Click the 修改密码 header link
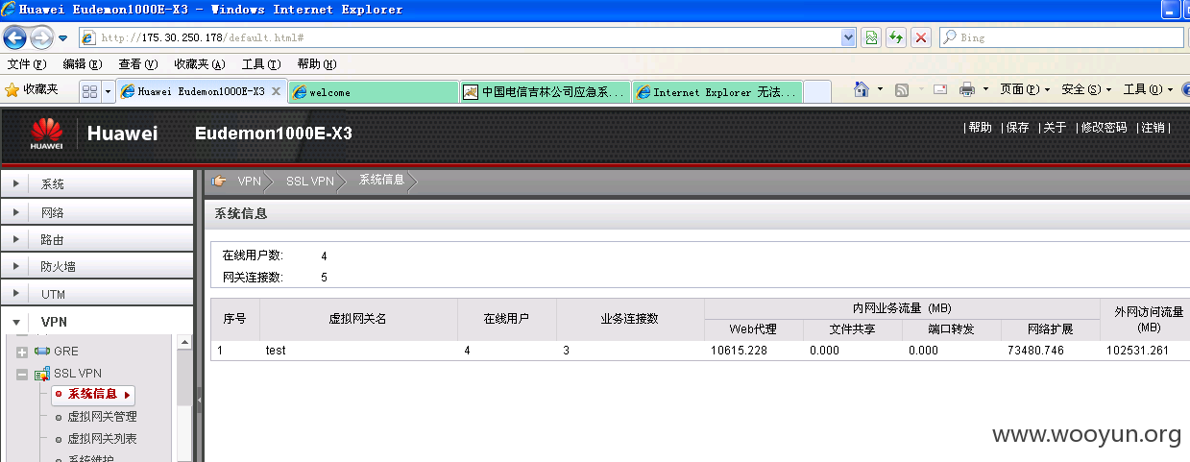This screenshot has width=1190, height=462. point(1104,127)
